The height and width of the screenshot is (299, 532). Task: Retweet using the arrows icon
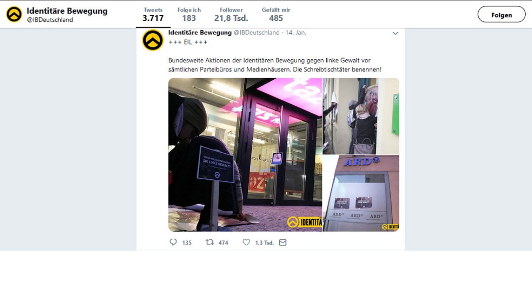point(210,242)
